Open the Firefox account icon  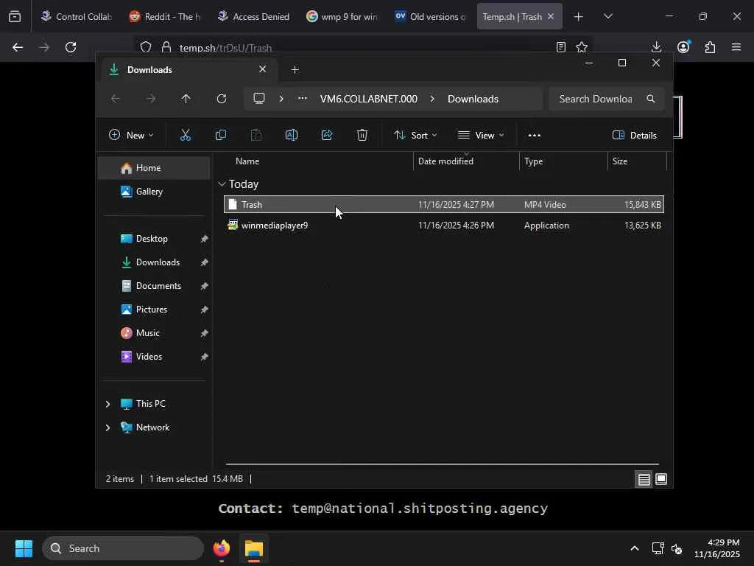click(683, 47)
